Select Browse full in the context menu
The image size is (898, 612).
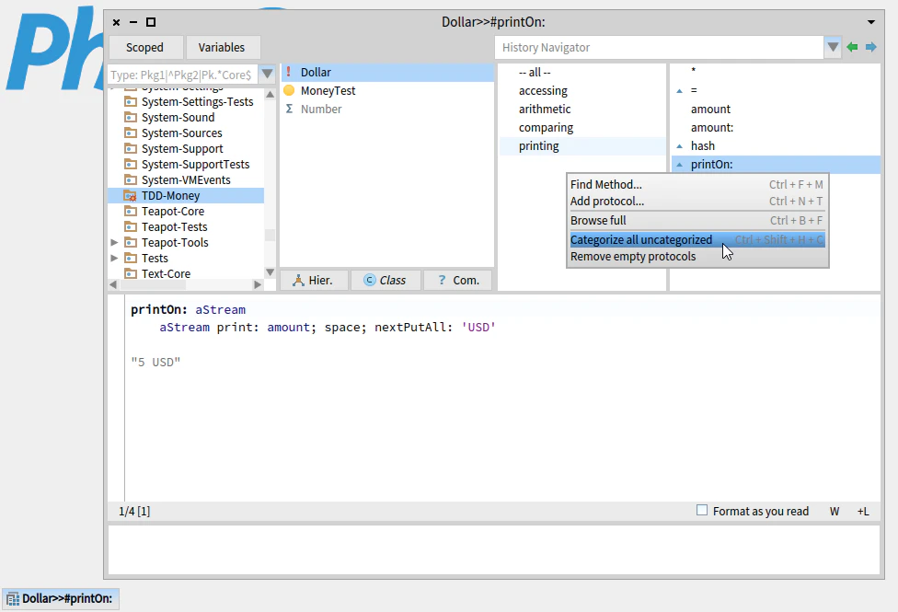tap(697, 221)
